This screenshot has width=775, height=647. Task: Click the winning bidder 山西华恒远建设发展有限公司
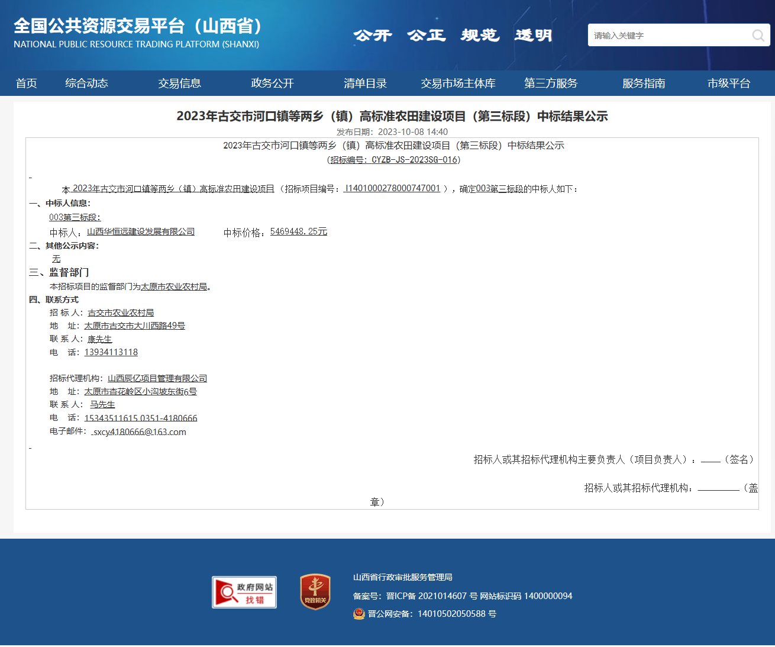141,231
